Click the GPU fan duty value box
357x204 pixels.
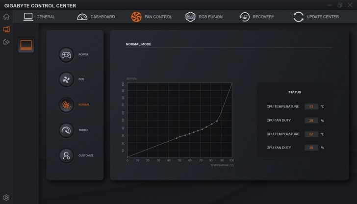[x=311, y=148]
